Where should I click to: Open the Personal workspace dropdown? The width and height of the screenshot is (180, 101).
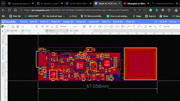(174, 22)
